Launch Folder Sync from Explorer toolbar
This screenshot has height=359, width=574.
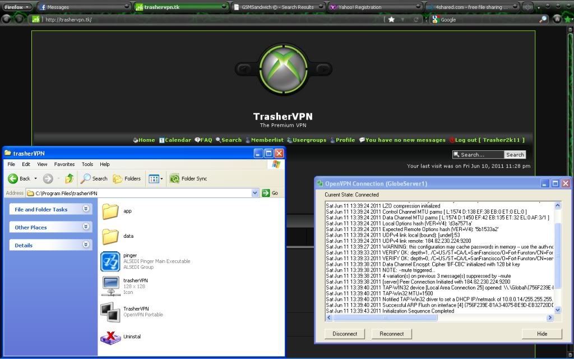(x=188, y=178)
